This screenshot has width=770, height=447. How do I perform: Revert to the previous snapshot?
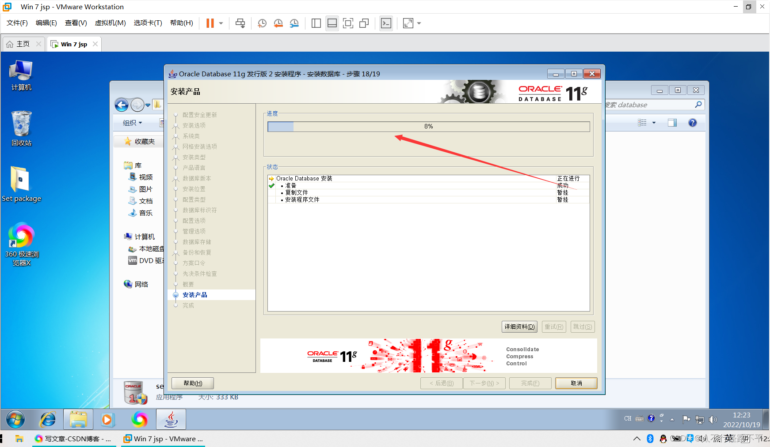tap(278, 23)
